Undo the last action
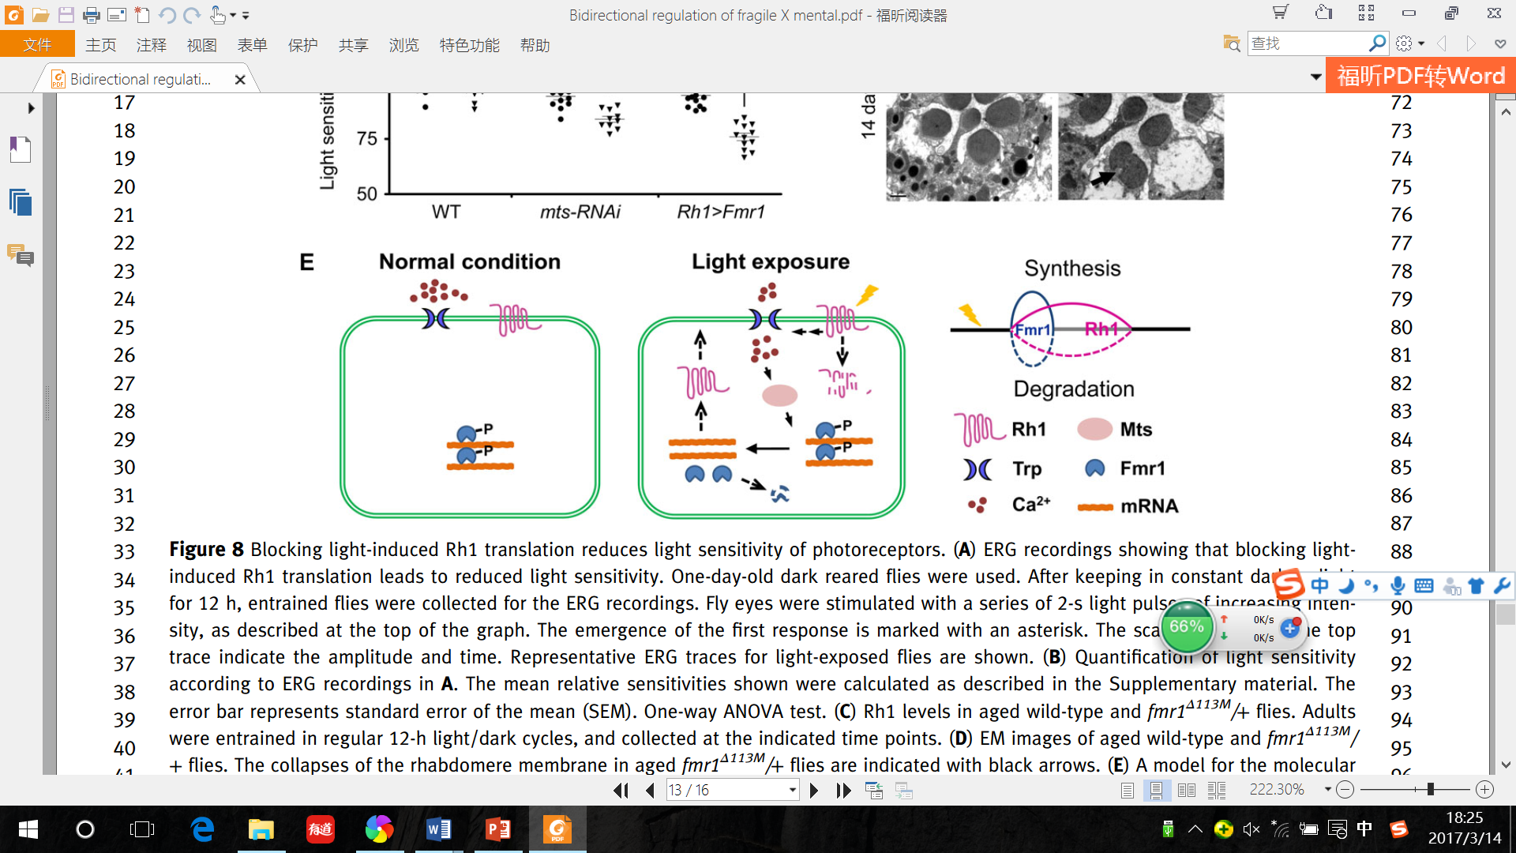Viewport: 1516px width, 853px height. [x=167, y=15]
